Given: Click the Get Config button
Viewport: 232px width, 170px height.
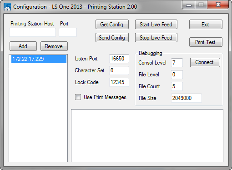Looking at the screenshot, I should point(112,25).
